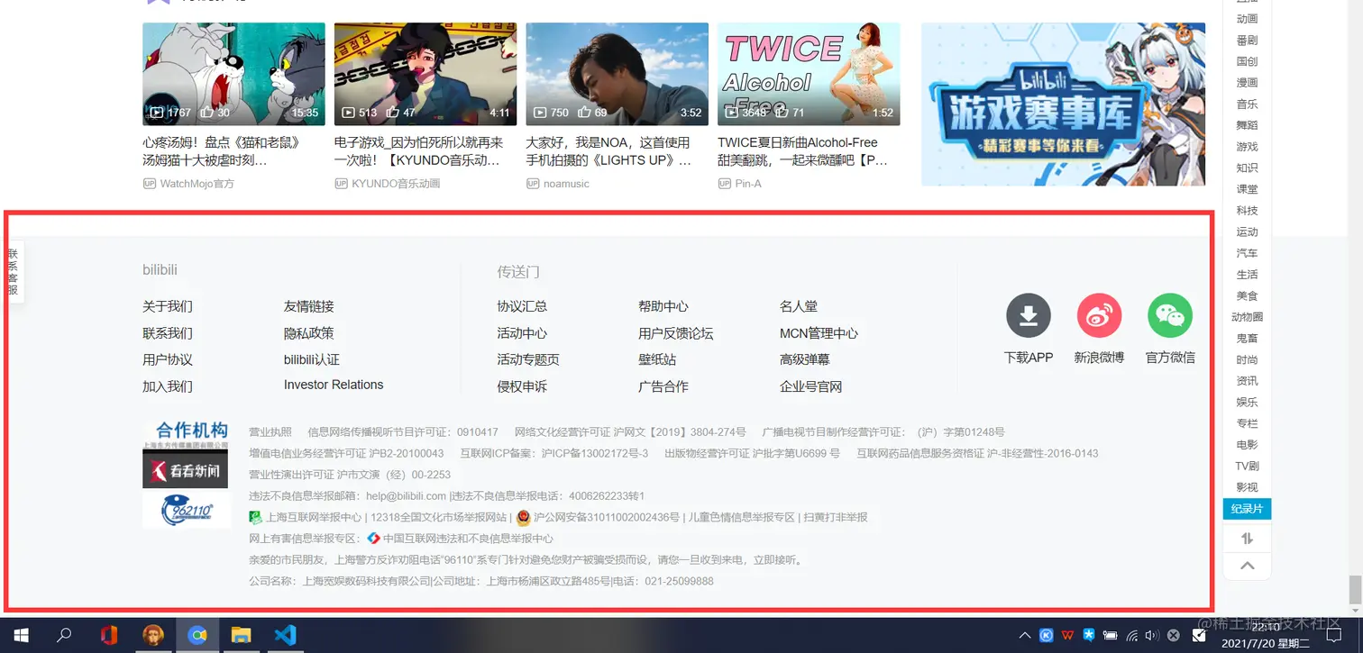Screen dimensions: 1363x653
Task: Open the bilibili认证 link
Action: (312, 359)
